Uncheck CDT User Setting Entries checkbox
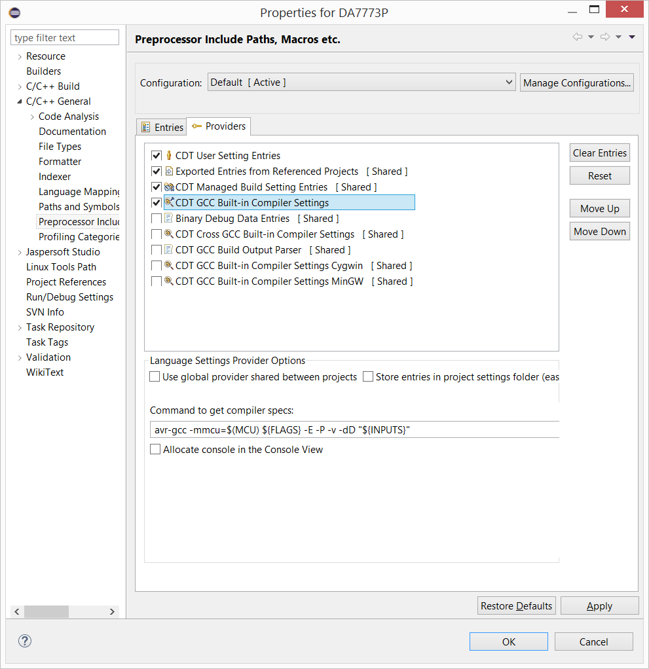The image size is (649, 669). pyautogui.click(x=157, y=155)
